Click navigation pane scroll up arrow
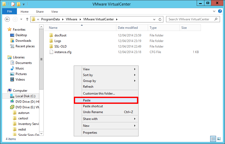The height and width of the screenshot is (144, 225). (41, 27)
